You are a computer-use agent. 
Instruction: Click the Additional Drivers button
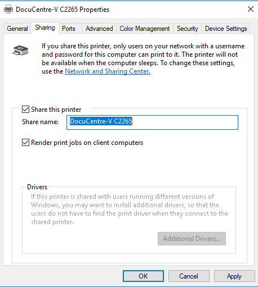pos(192,239)
